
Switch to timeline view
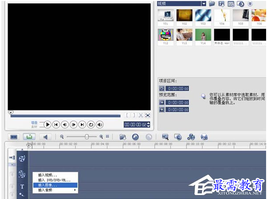tap(29, 137)
